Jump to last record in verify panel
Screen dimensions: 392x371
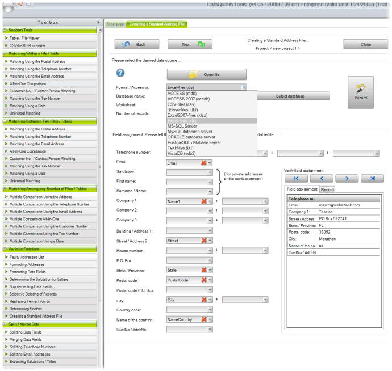[x=373, y=178]
